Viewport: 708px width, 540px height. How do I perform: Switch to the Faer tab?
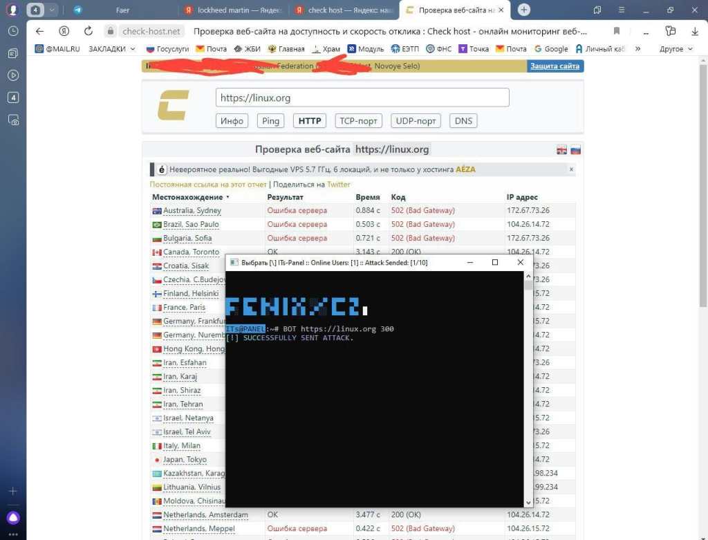pos(122,10)
